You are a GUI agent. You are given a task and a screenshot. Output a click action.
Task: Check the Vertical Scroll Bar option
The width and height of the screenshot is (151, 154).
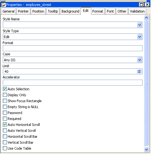(x=5, y=142)
